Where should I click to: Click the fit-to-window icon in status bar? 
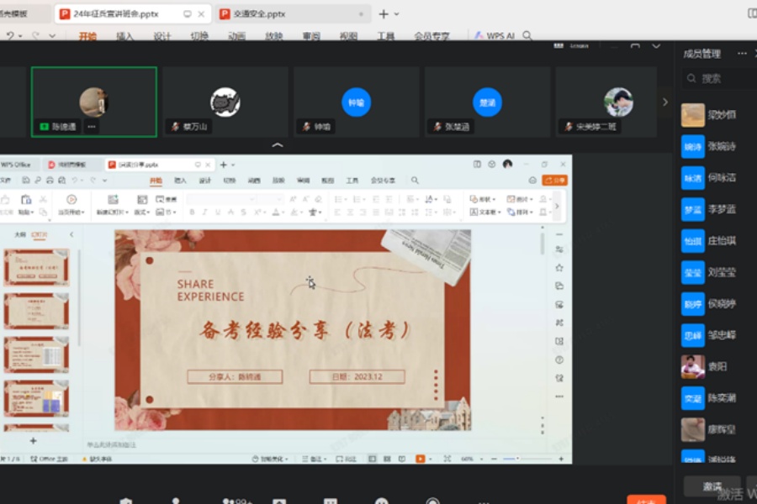447,457
